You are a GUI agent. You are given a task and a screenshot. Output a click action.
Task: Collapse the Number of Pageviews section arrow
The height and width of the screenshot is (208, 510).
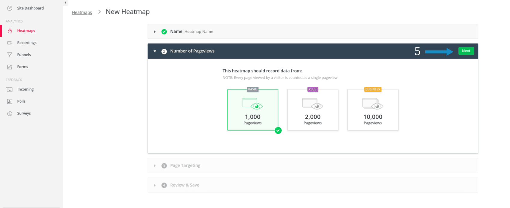[x=155, y=51]
